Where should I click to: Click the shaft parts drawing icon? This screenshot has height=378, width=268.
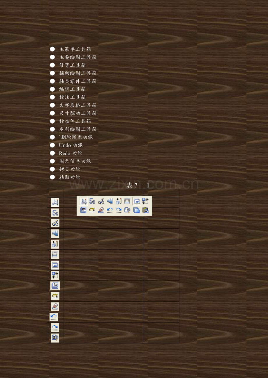coord(110,201)
